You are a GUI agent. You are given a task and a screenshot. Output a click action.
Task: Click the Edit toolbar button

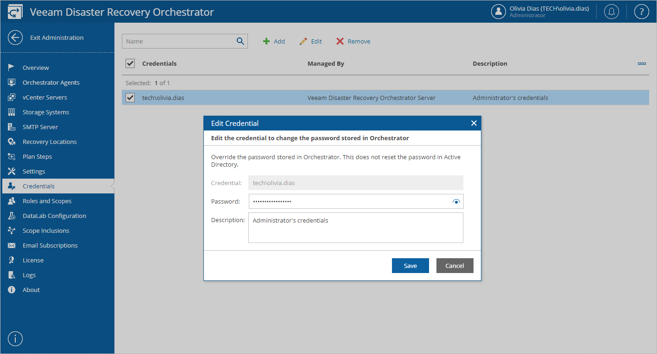click(311, 41)
